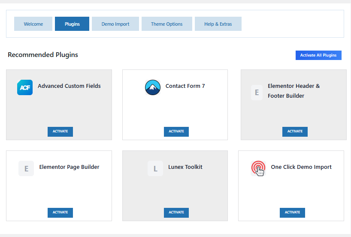This screenshot has width=351, height=237.
Task: Click the "Elementor Page Builder" title text
Action: [x=69, y=167]
